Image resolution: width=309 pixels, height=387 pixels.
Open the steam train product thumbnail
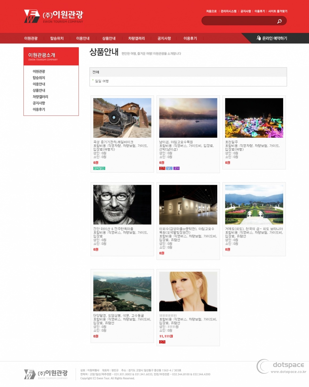123,117
